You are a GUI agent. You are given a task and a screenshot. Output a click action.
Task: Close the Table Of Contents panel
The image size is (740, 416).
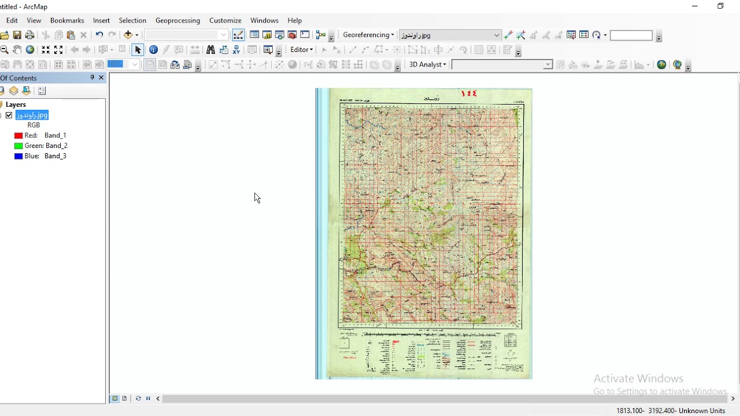101,77
